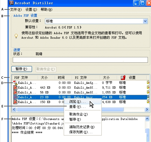Choose 清除历史记录(H) in the context menu
Screen dimensions: 151x142
tap(83, 127)
